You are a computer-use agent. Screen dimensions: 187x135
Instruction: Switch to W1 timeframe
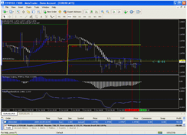pos(95,17)
